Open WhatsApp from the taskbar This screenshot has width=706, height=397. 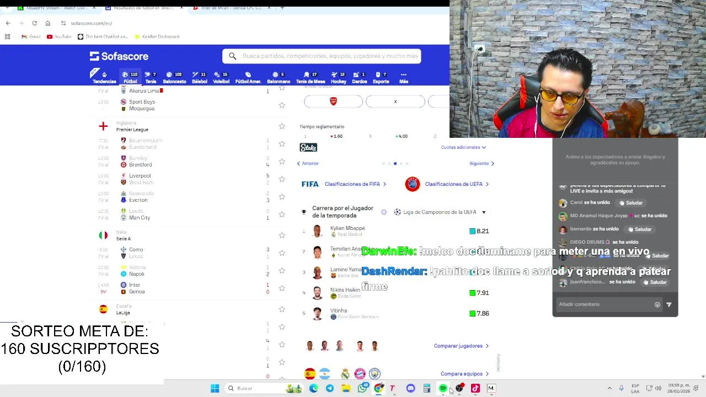[362, 388]
